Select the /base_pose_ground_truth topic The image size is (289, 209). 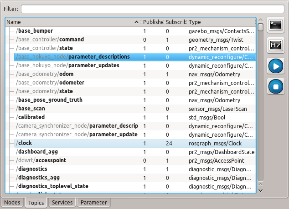tap(135, 100)
